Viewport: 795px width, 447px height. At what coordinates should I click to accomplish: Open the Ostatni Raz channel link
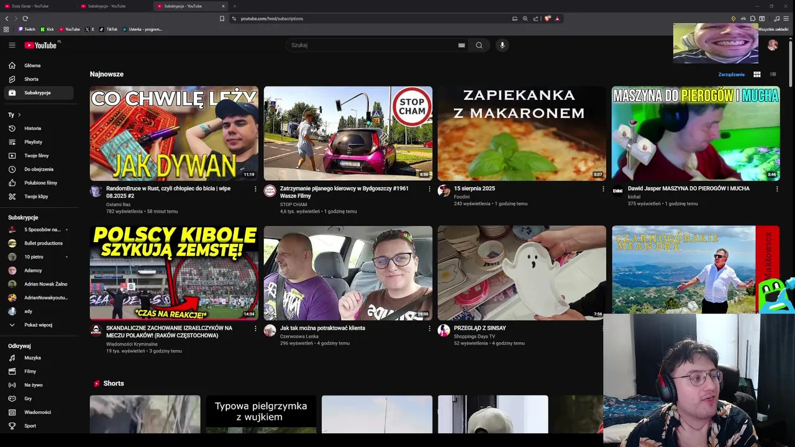coord(118,204)
